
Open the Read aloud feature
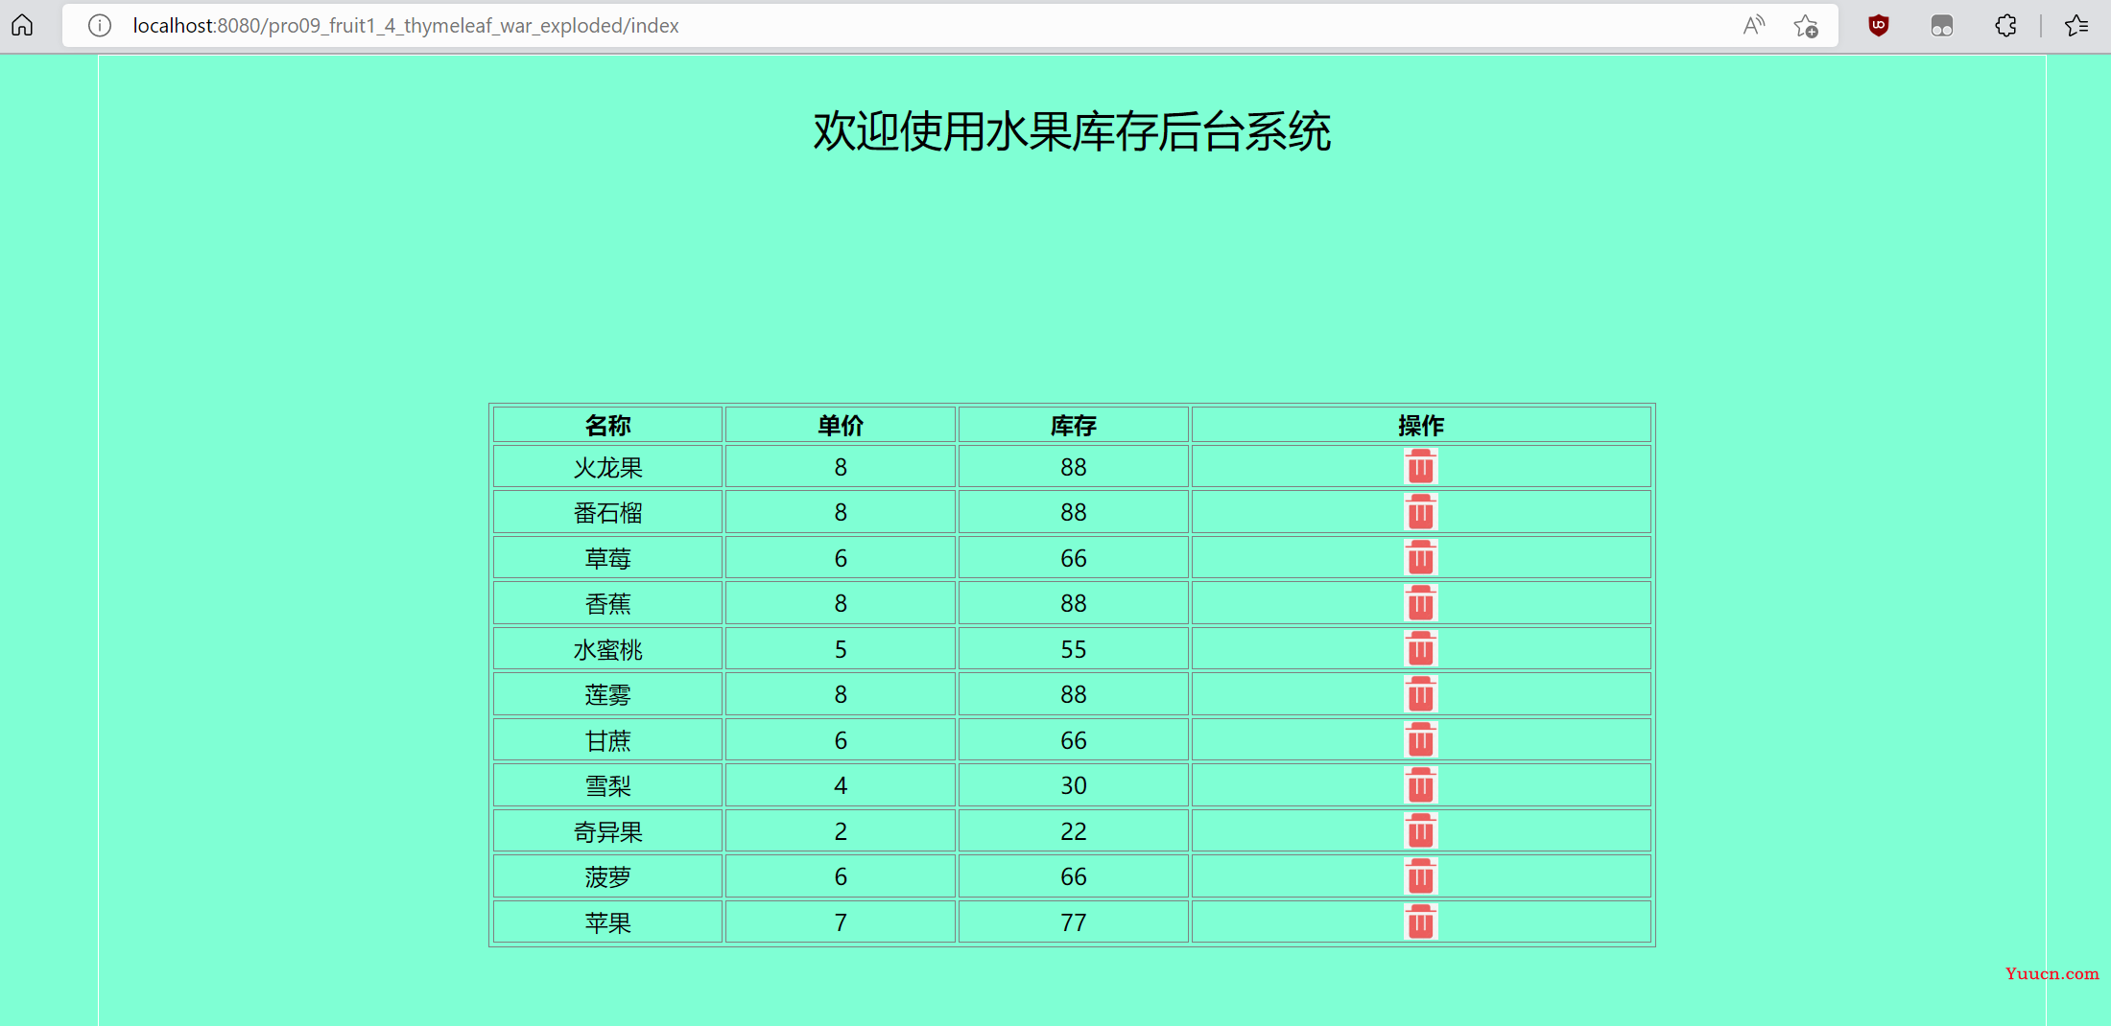point(1753,26)
